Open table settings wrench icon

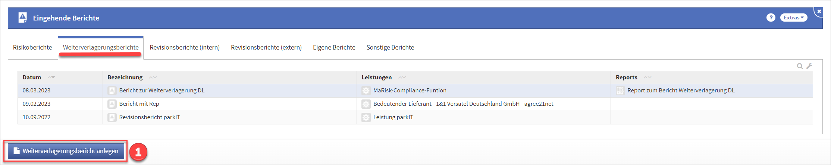click(x=809, y=66)
